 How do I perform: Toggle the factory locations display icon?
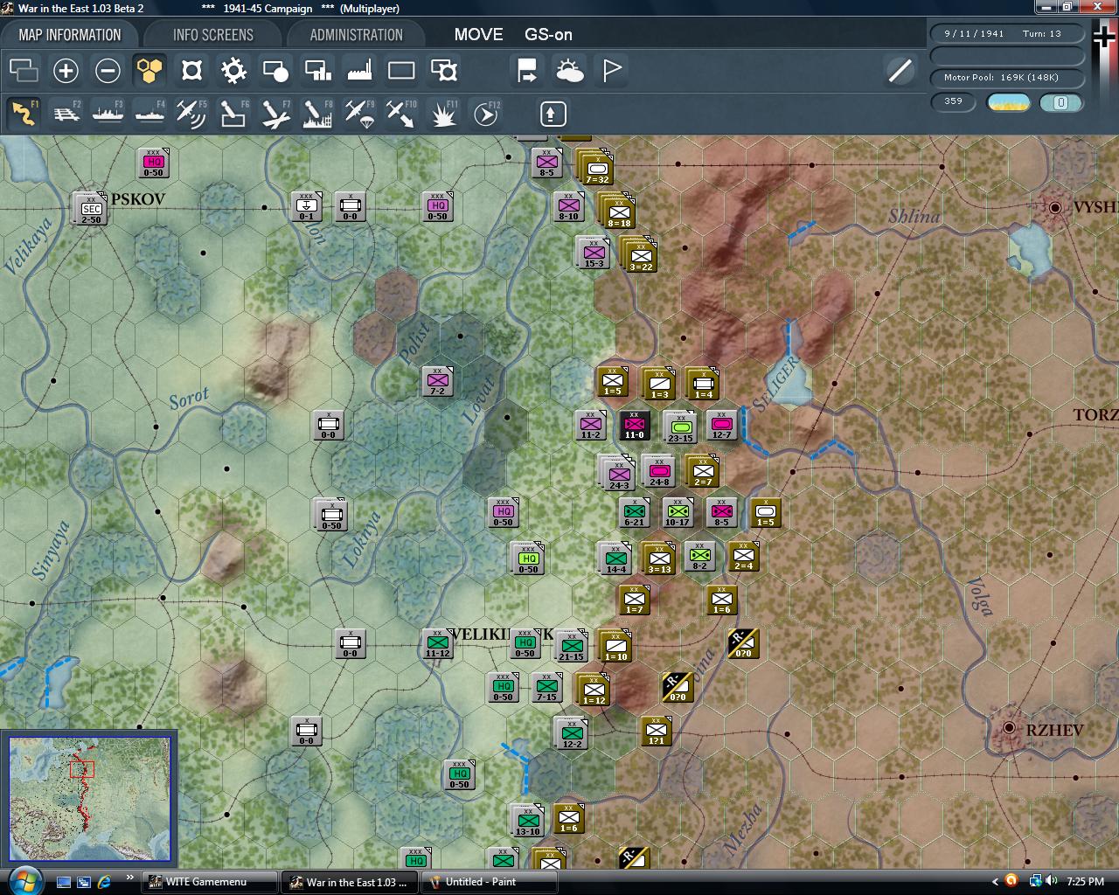[359, 71]
